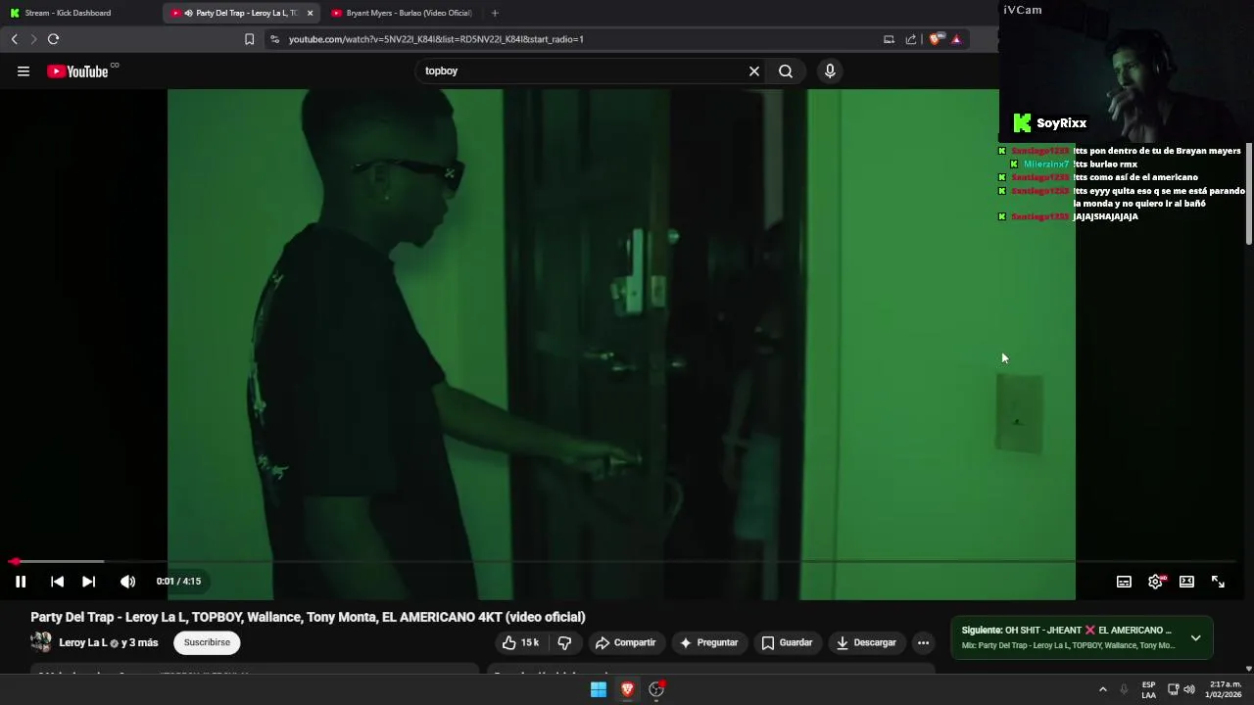Download video using Descargar button

(x=866, y=642)
